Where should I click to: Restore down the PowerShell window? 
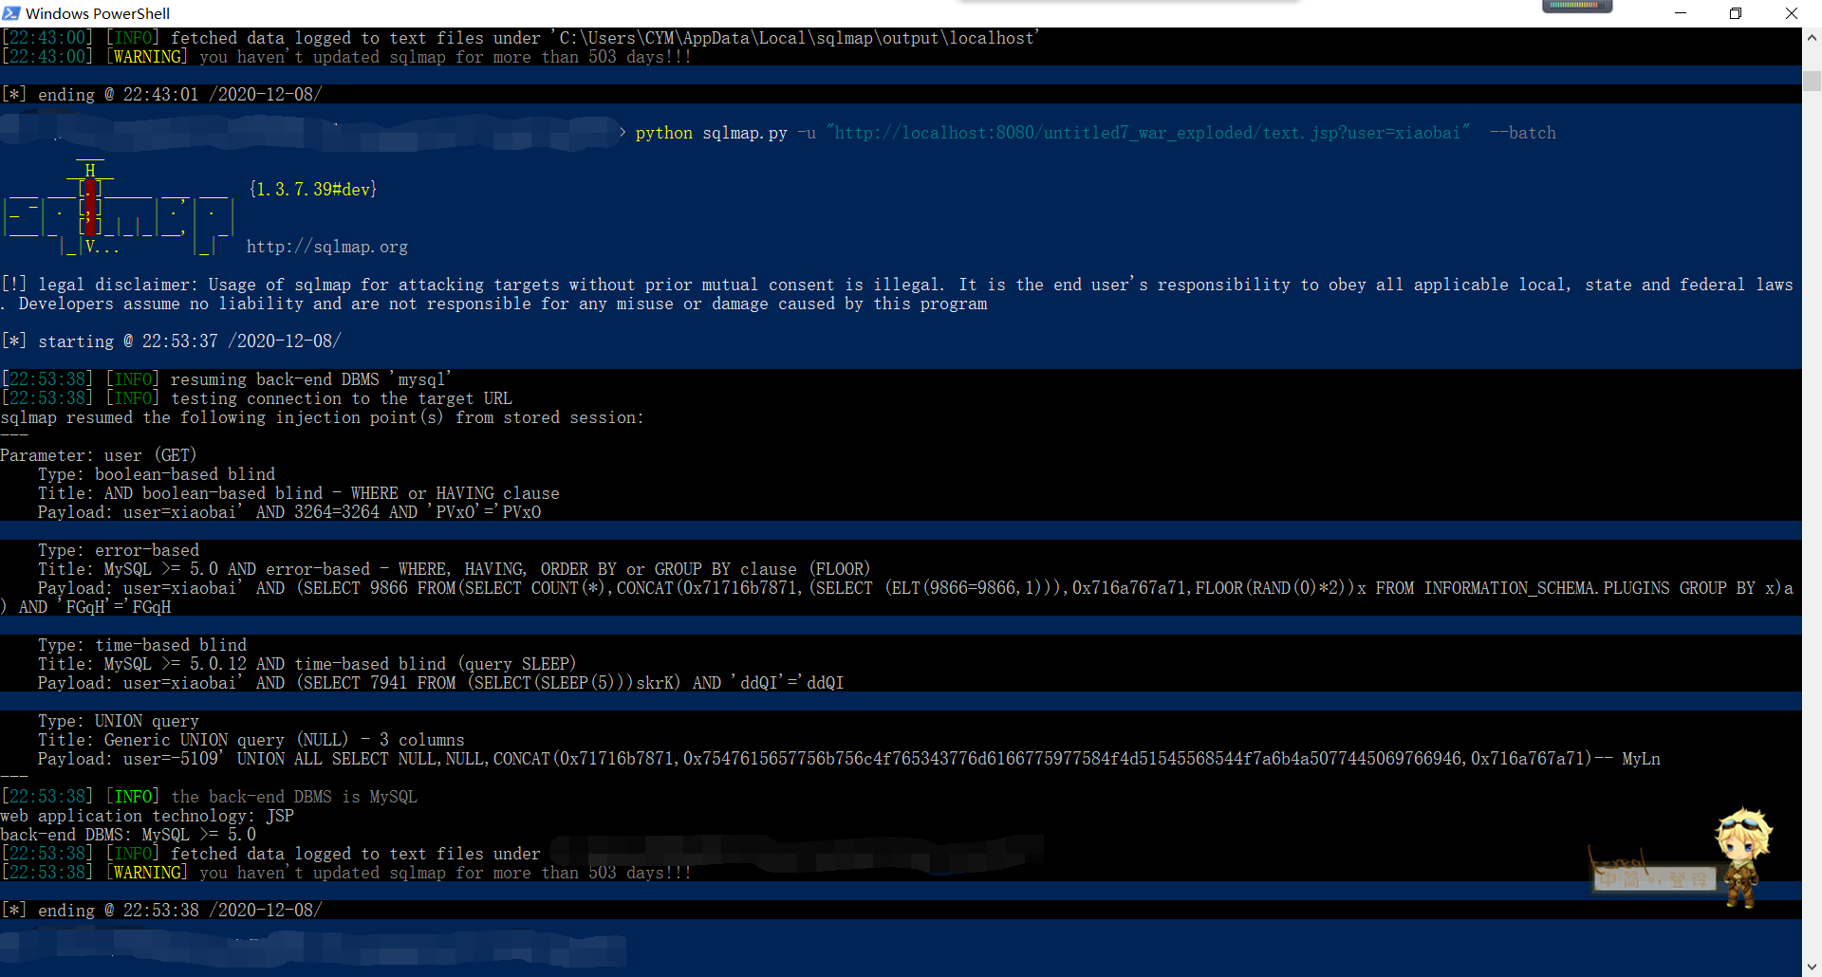[1735, 13]
